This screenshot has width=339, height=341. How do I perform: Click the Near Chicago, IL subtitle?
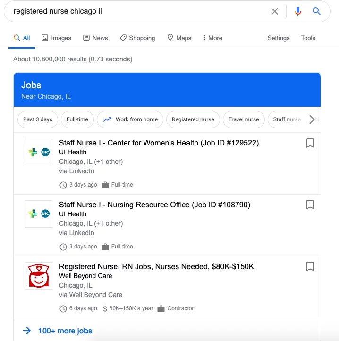(46, 96)
